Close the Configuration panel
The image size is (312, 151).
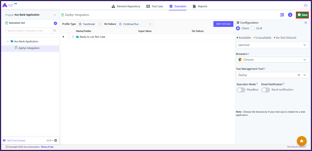click(306, 23)
